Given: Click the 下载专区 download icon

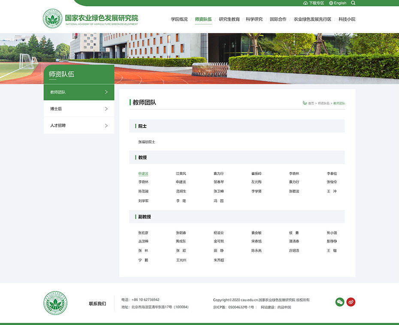Looking at the screenshot, I should click(305, 3).
